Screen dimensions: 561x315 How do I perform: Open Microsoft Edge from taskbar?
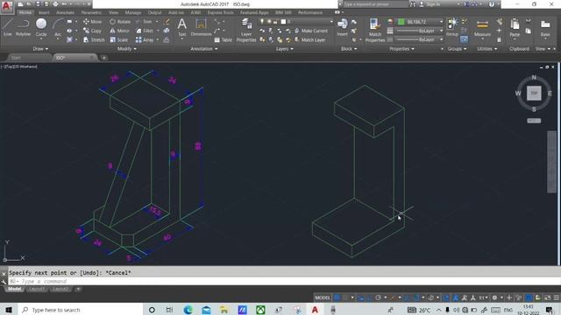tap(188, 310)
